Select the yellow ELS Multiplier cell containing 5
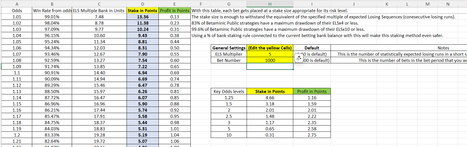Image resolution: width=467 pixels, height=147 pixels. click(x=270, y=54)
